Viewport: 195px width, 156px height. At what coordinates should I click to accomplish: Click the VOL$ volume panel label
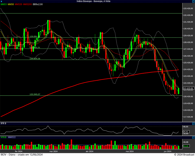pyautogui.click(x=4, y=138)
